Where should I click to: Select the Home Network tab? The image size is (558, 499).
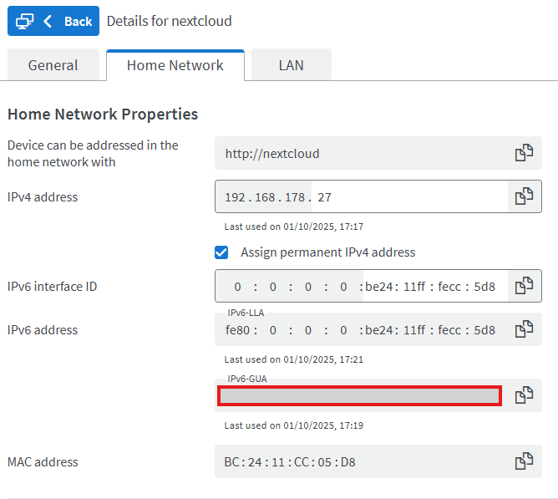pos(175,65)
